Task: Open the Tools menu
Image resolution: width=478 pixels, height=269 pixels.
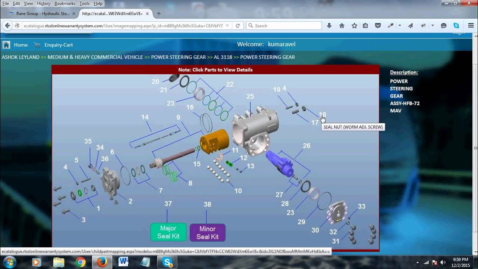Action: (84, 3)
